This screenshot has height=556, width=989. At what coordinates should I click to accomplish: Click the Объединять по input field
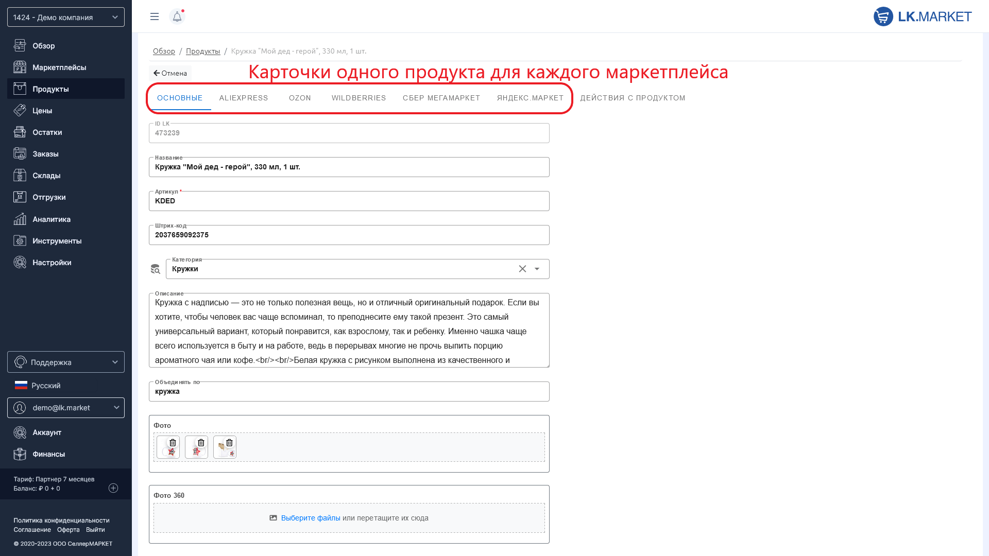(x=349, y=391)
